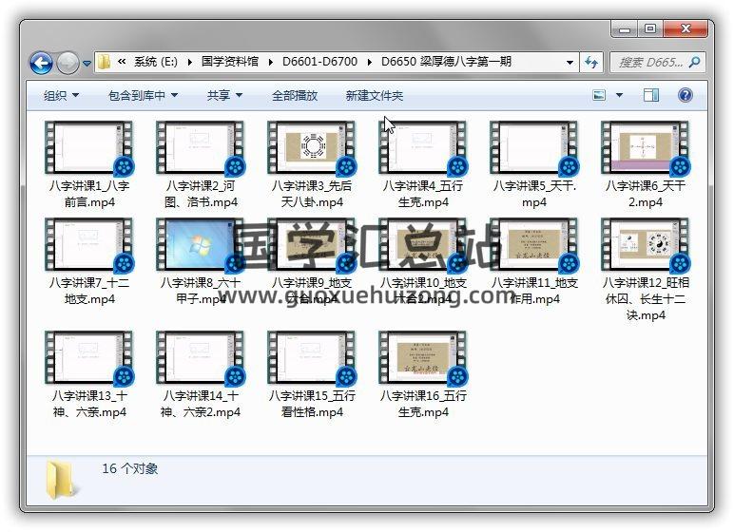Click the Back navigation arrow
The image size is (734, 532).
click(x=41, y=63)
